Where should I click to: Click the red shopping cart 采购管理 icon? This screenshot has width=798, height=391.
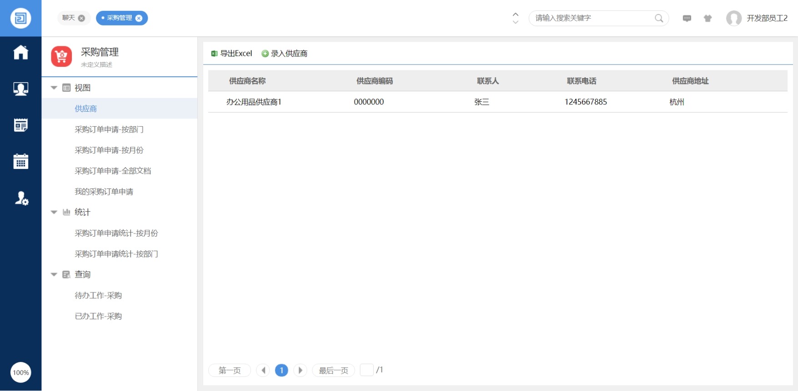click(61, 56)
